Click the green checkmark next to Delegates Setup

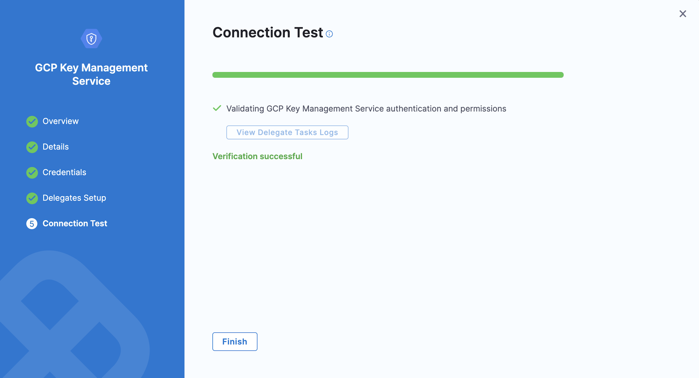(32, 198)
